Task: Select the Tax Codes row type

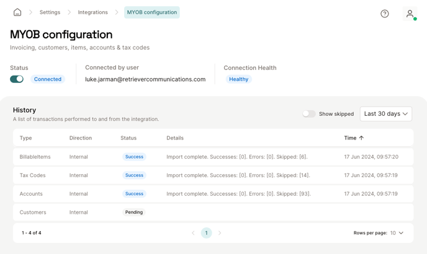Action: coord(32,175)
